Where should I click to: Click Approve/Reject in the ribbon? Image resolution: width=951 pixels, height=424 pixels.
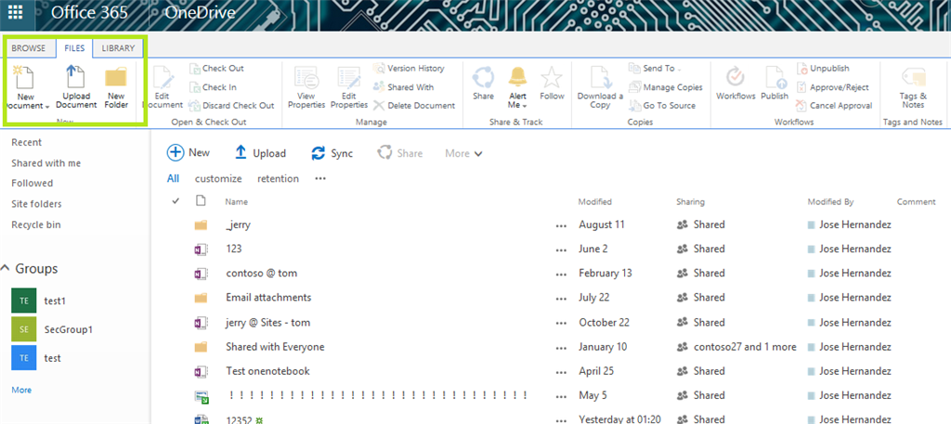coord(832,87)
